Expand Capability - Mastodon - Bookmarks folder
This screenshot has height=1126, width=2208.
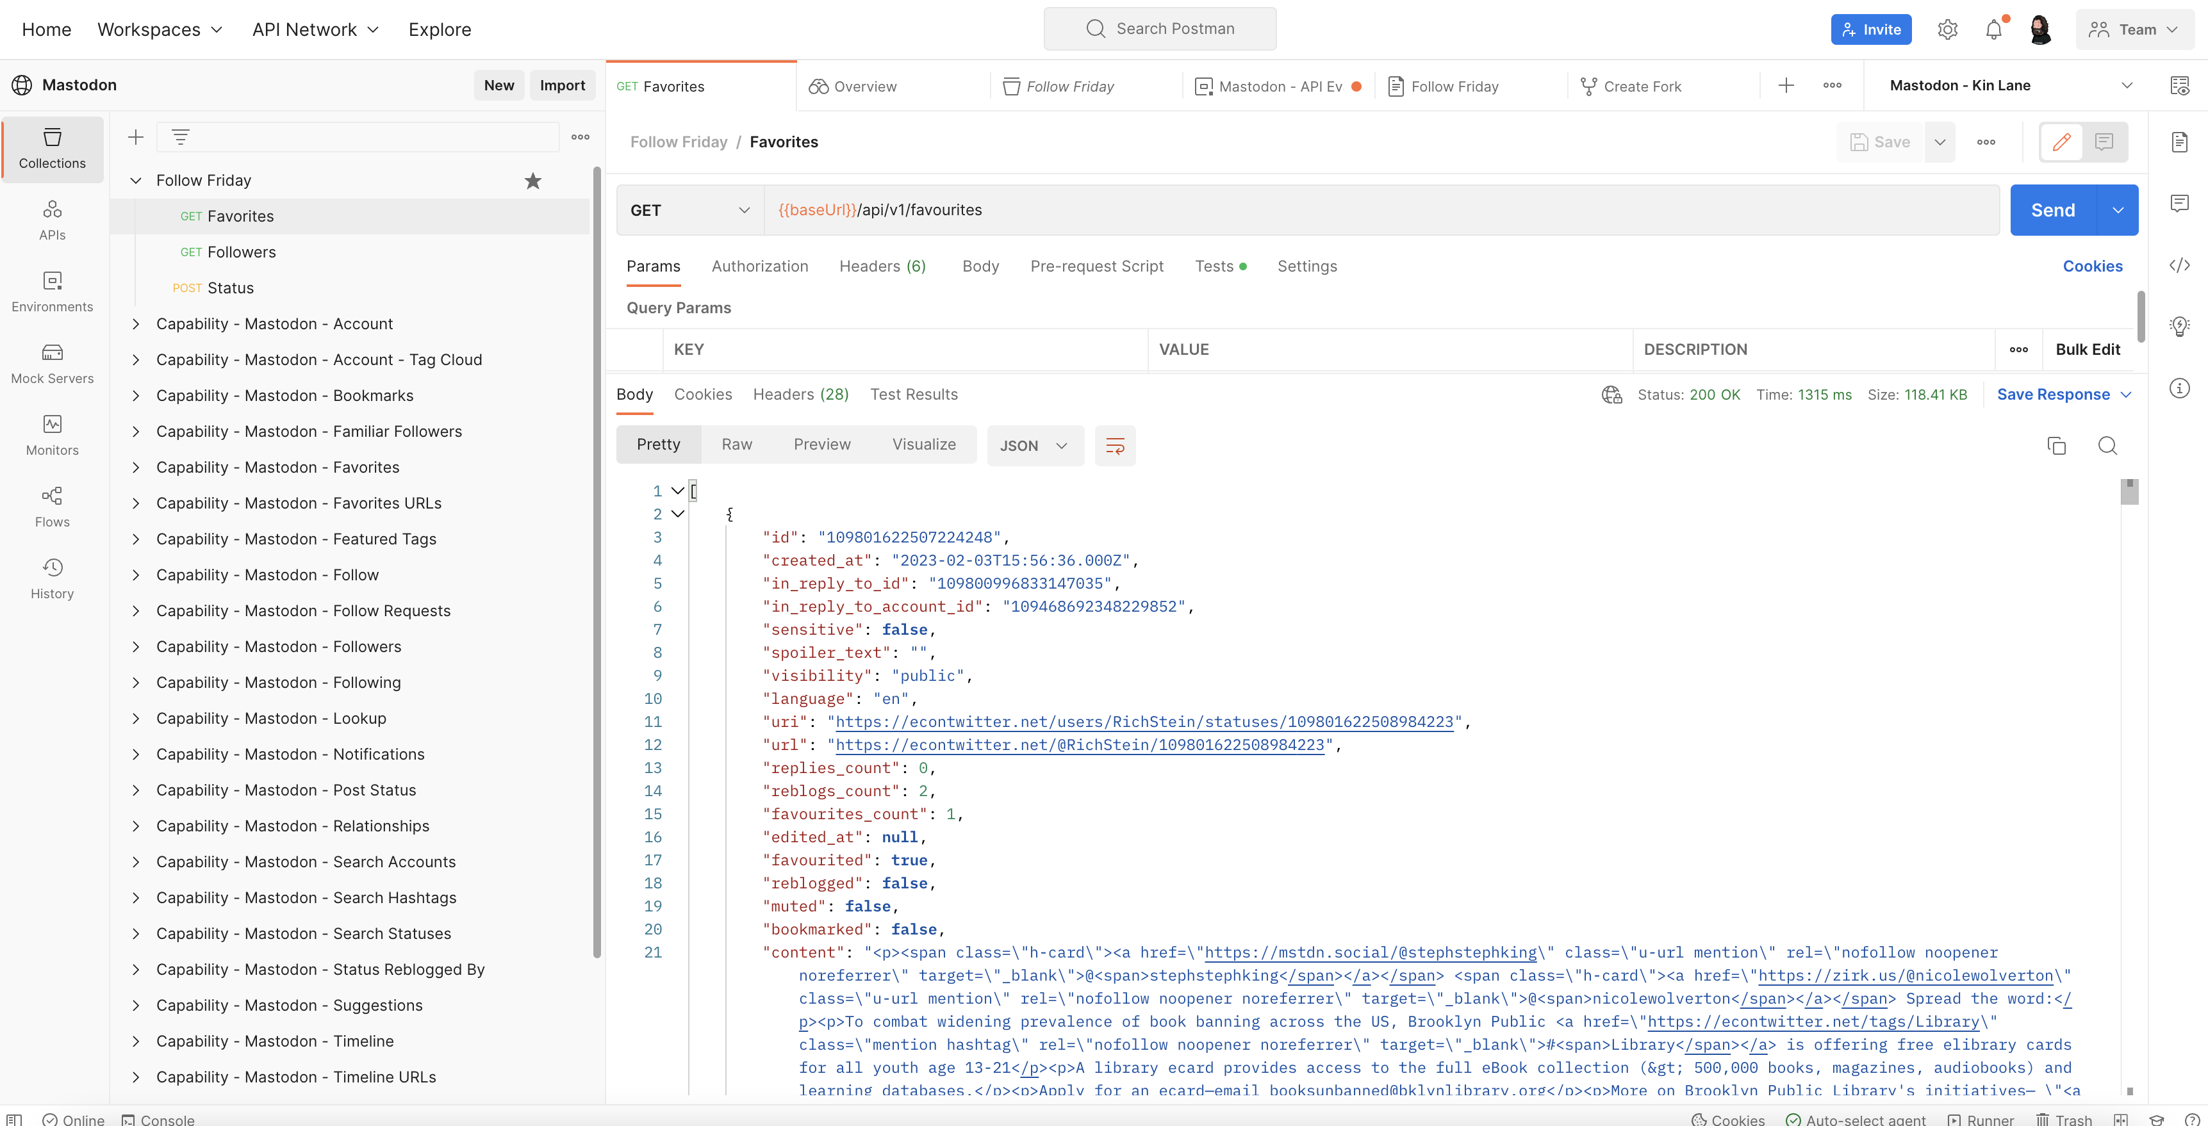(x=135, y=396)
